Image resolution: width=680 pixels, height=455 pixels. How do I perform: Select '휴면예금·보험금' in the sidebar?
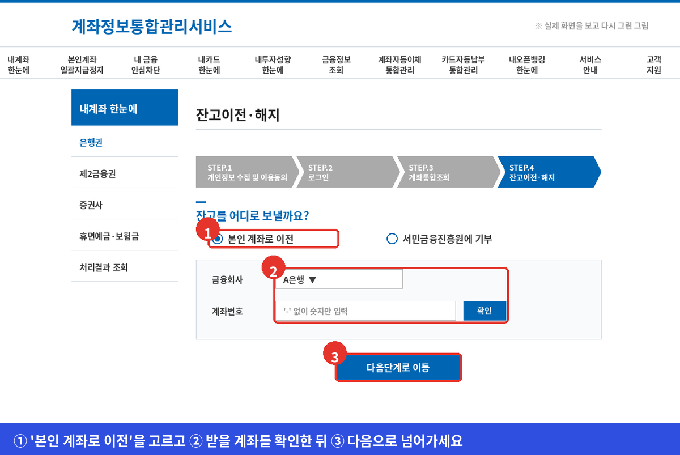click(x=125, y=236)
